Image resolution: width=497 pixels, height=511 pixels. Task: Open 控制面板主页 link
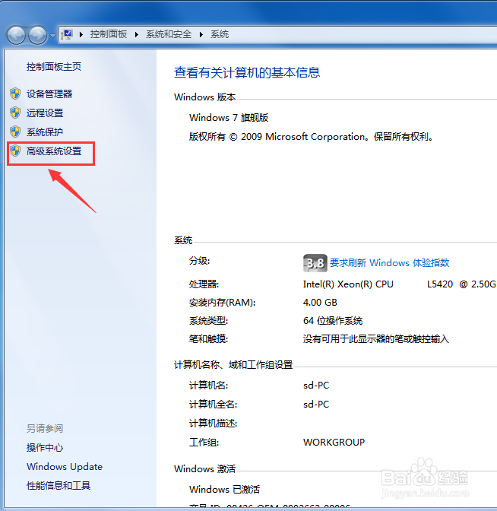[x=54, y=66]
